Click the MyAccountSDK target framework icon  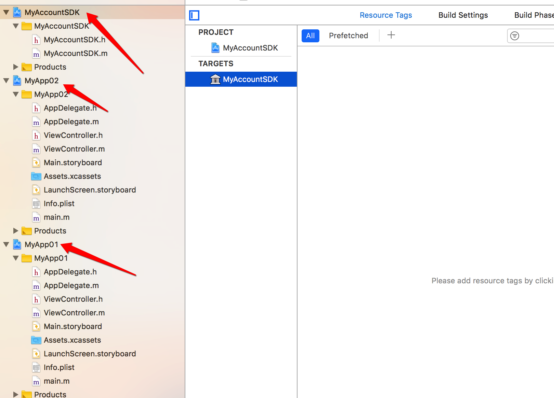215,79
